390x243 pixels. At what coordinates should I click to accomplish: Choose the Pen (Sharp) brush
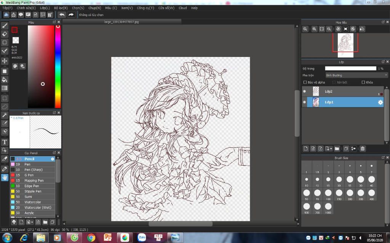click(33, 170)
